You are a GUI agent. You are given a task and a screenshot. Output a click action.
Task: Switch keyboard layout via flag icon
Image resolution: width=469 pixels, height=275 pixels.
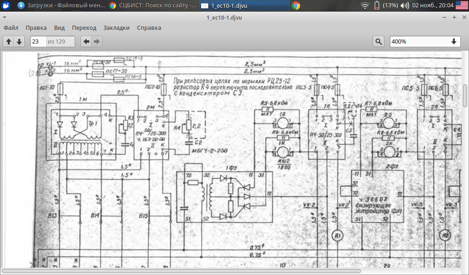coord(462,5)
